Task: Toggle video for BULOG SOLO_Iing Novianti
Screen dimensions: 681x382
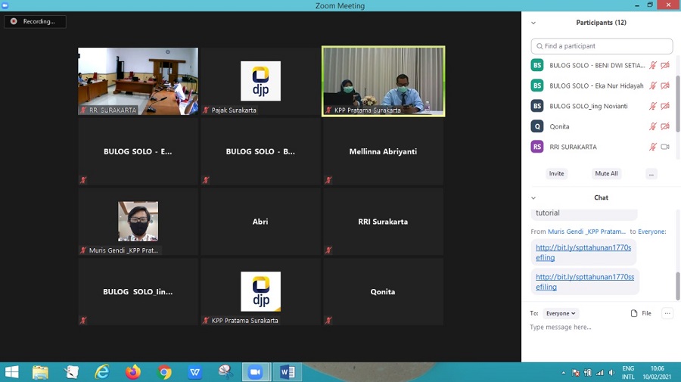Action: pos(665,106)
